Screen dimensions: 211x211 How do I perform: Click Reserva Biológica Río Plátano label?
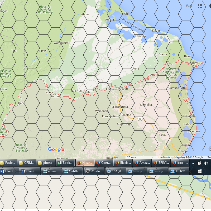tap(45, 9)
